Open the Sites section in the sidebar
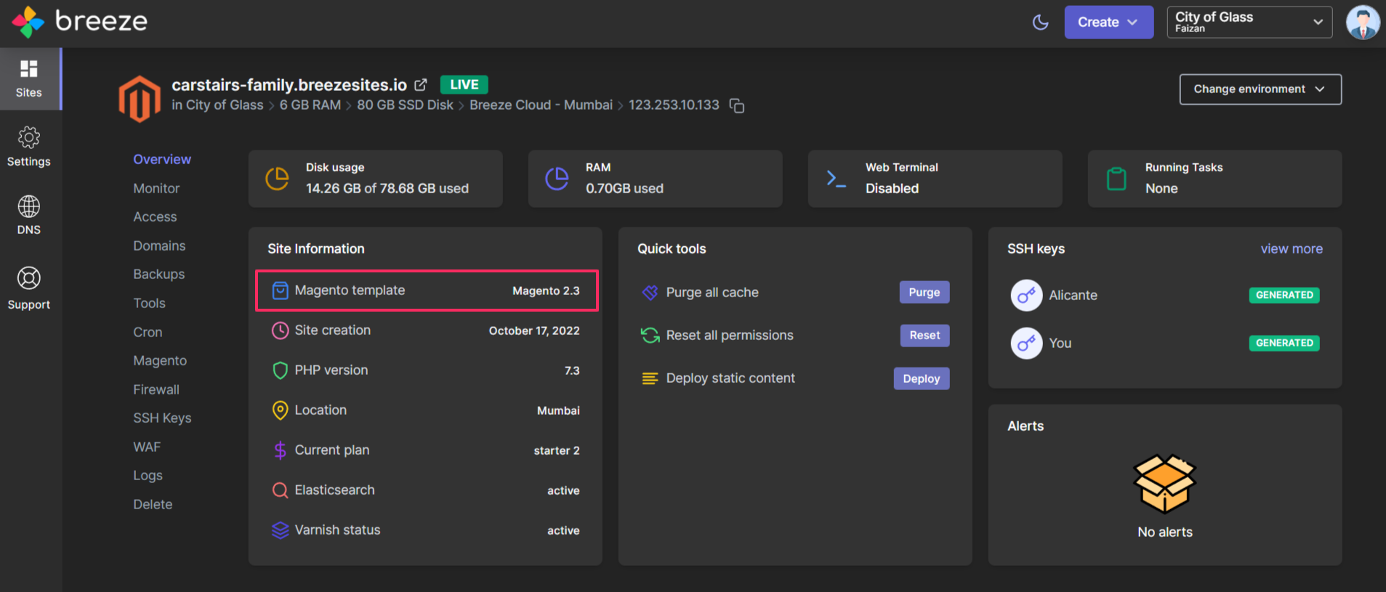1386x592 pixels. (x=29, y=79)
